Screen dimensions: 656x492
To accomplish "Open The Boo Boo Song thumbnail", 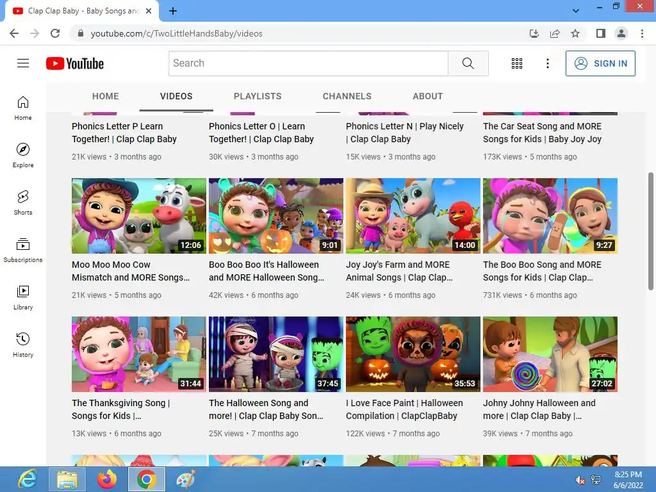I will pyautogui.click(x=550, y=216).
